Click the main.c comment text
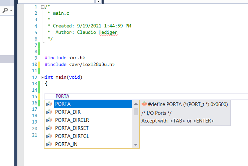The height and width of the screenshot is (166, 248). pyautogui.click(x=61, y=13)
